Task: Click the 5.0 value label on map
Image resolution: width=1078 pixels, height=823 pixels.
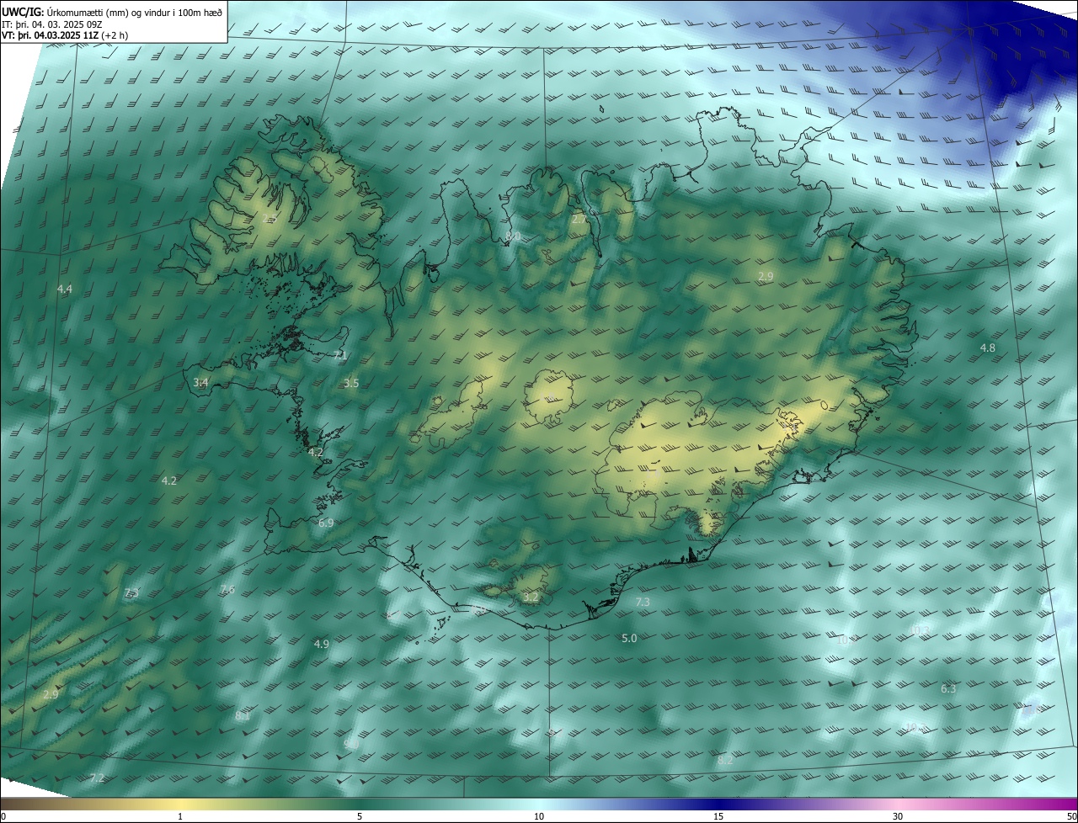Action: click(x=629, y=638)
